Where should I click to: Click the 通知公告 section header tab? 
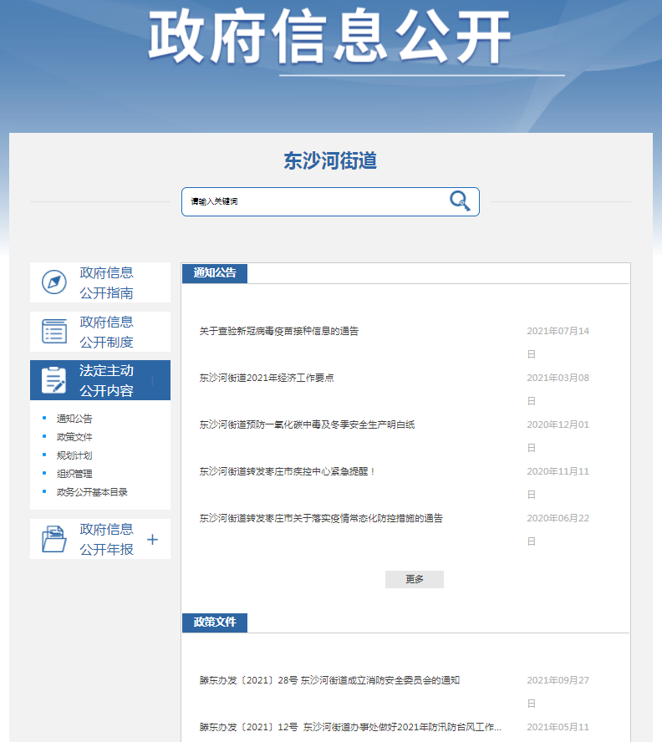215,273
